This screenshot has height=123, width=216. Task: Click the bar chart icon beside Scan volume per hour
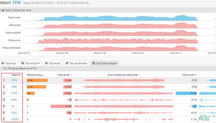[x=2, y=10]
